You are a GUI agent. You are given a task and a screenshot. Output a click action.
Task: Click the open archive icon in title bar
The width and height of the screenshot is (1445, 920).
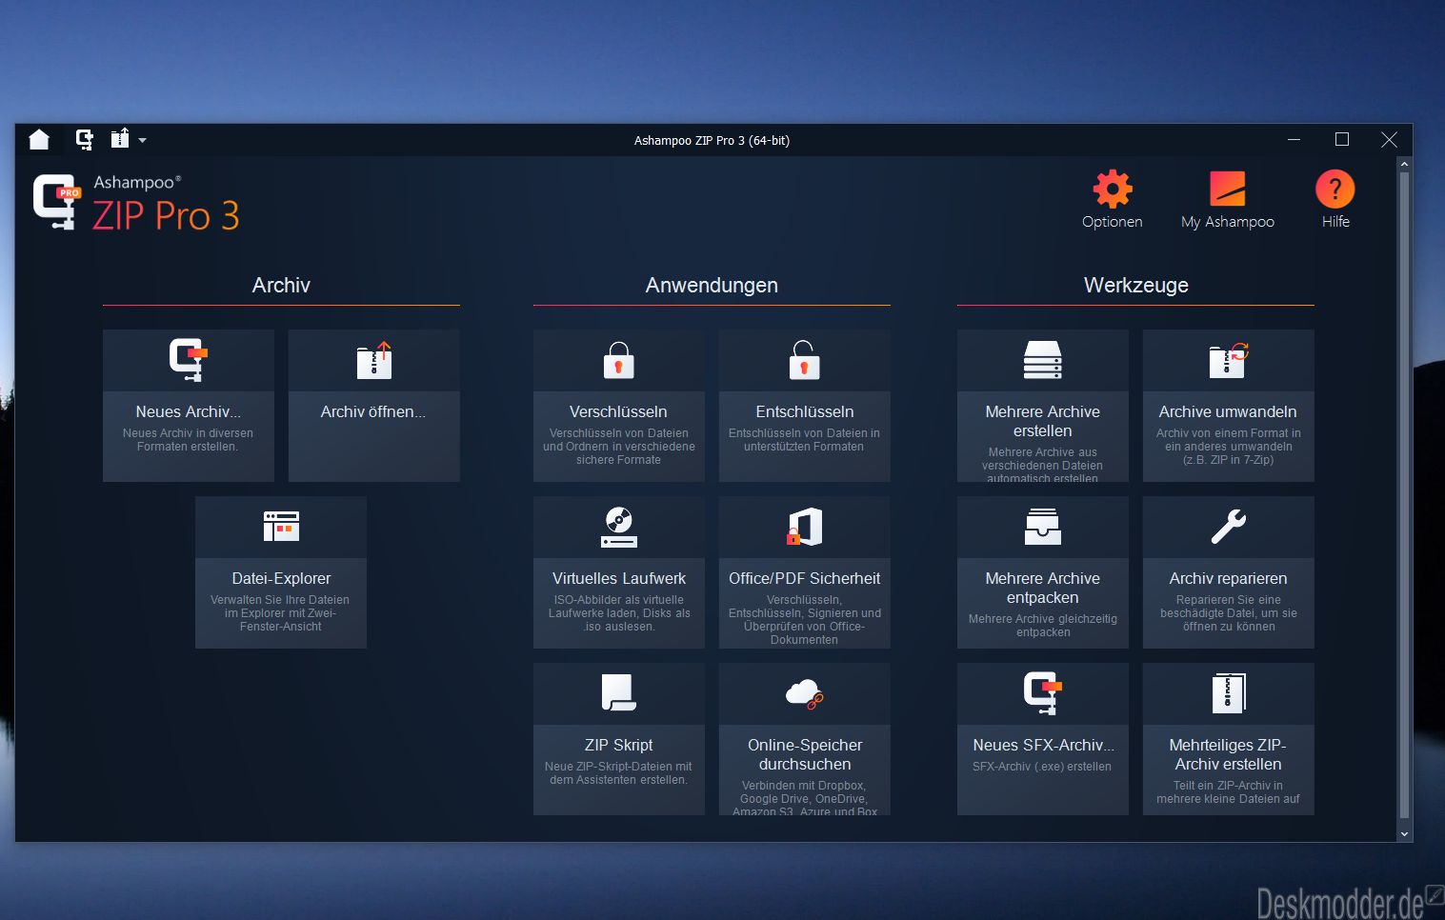tap(120, 139)
